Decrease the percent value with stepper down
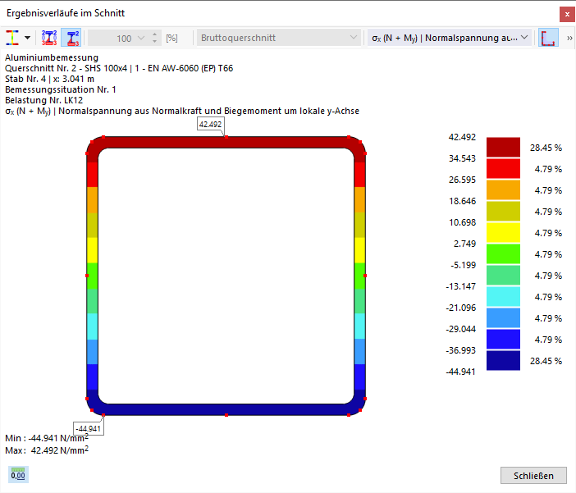Image resolution: width=576 pixels, height=493 pixels. click(x=154, y=42)
